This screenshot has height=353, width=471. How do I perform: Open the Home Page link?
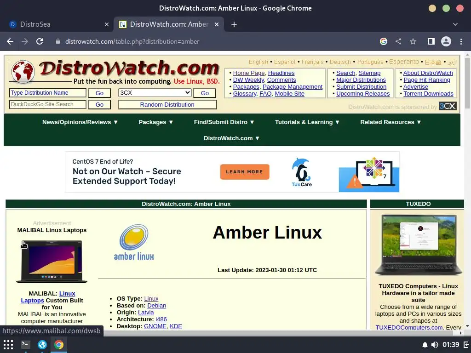(249, 73)
